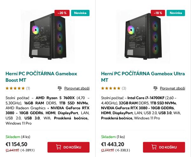This screenshot has height=157, width=191.
Task: Open Herní PC POČÍTÁRNA Gamebox Boost MT title
Action: (41, 76)
